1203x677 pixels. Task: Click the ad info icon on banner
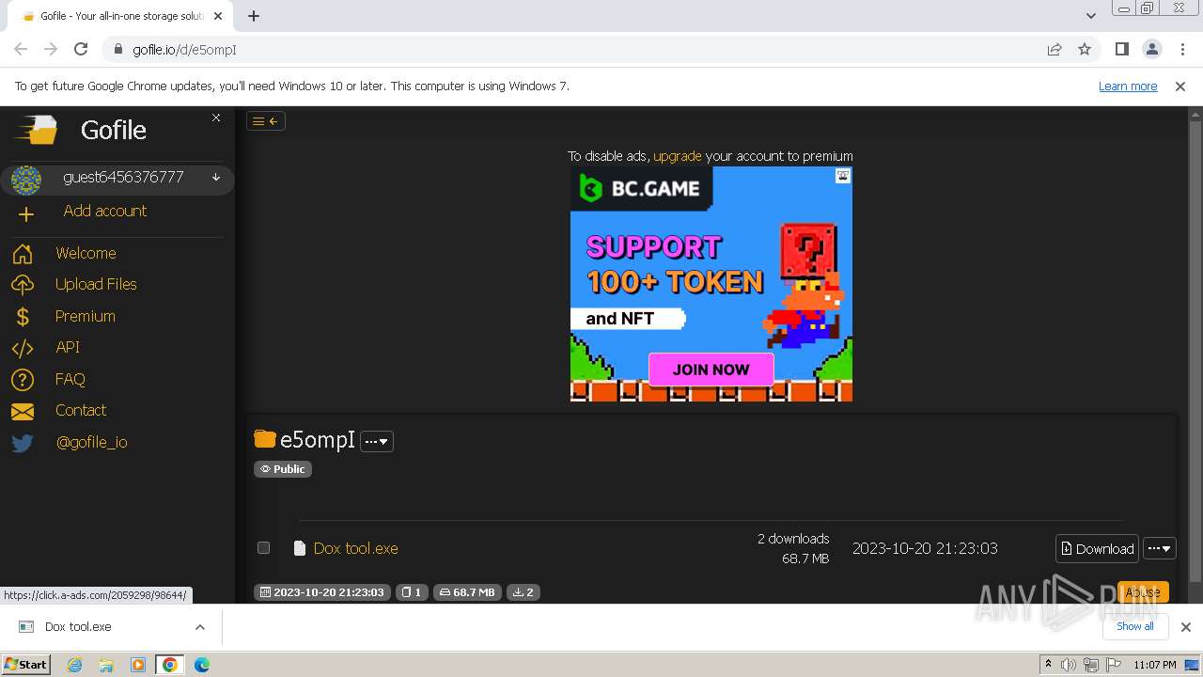tap(843, 176)
